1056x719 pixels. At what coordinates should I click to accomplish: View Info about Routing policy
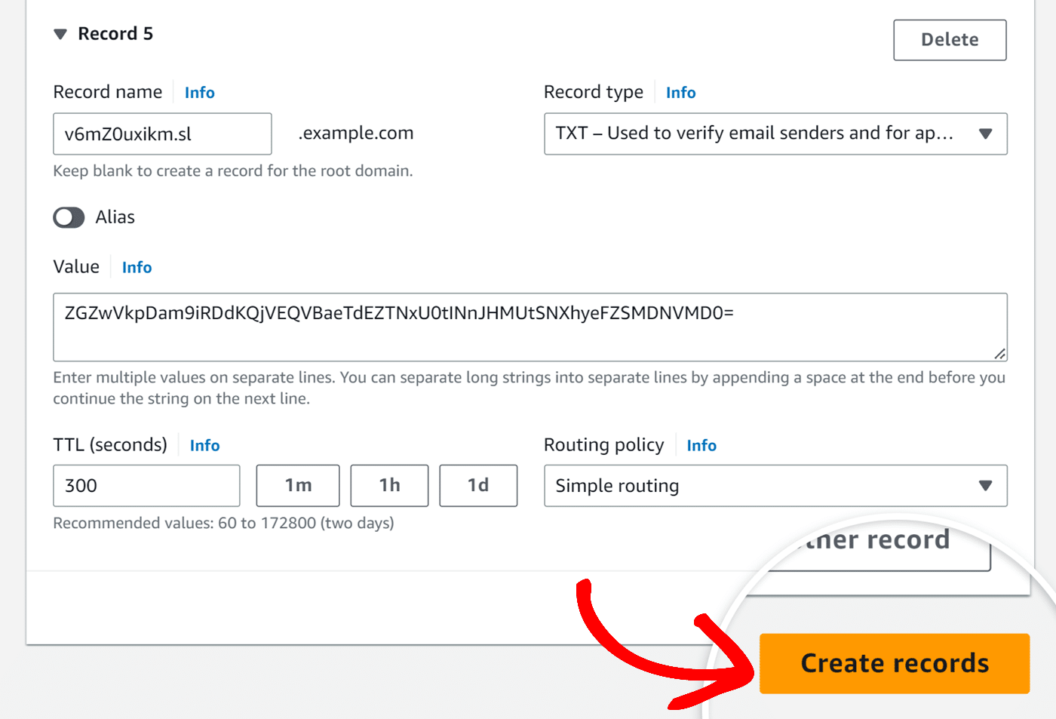coord(701,445)
